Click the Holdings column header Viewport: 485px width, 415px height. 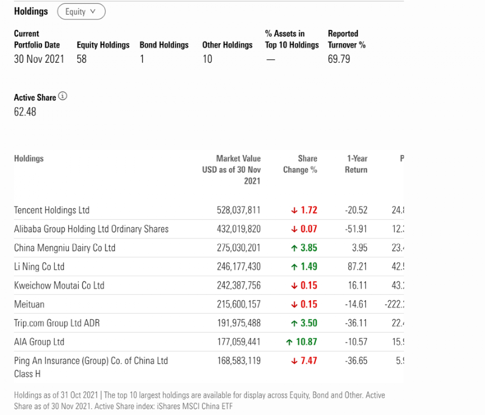pyautogui.click(x=29, y=159)
